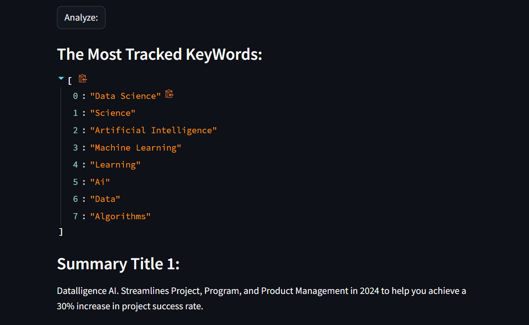Pick the "Learning" value at index 4
The height and width of the screenshot is (325, 529).
tap(115, 165)
